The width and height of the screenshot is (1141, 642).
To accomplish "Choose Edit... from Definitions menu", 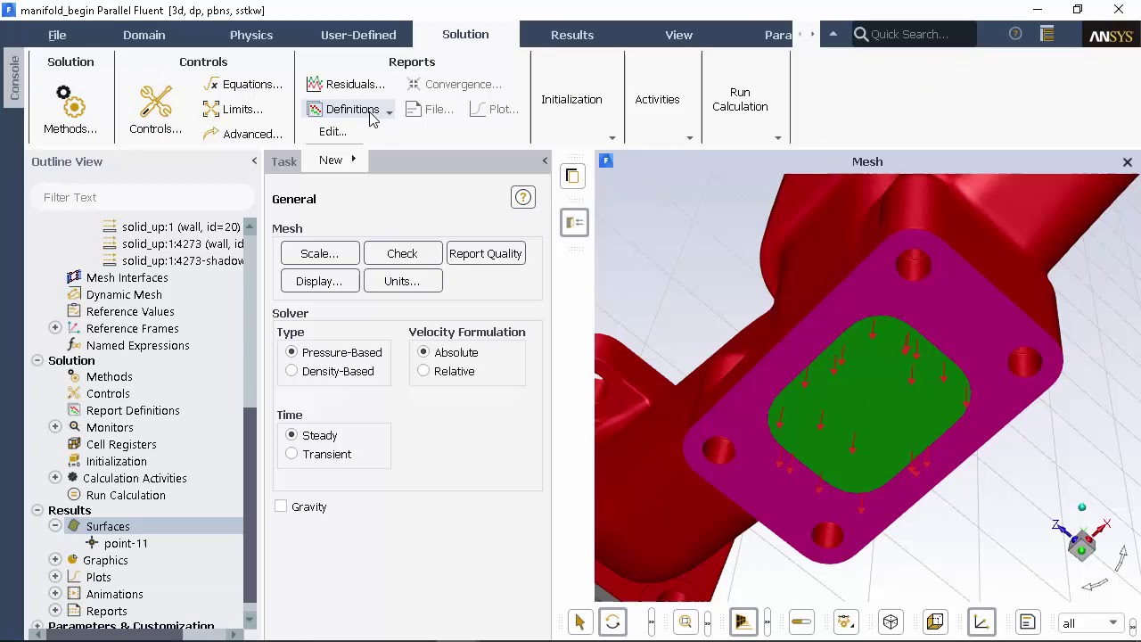I will click(333, 131).
